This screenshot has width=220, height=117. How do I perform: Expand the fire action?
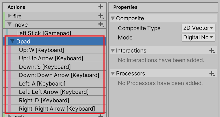click(10, 16)
